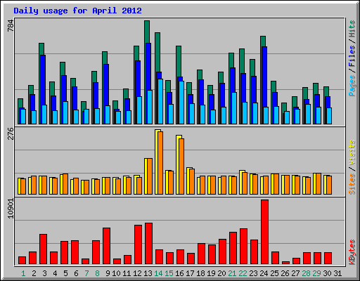Screen dimensions: 360x281
Task: Click the Visits legend label
Action: click(352, 152)
